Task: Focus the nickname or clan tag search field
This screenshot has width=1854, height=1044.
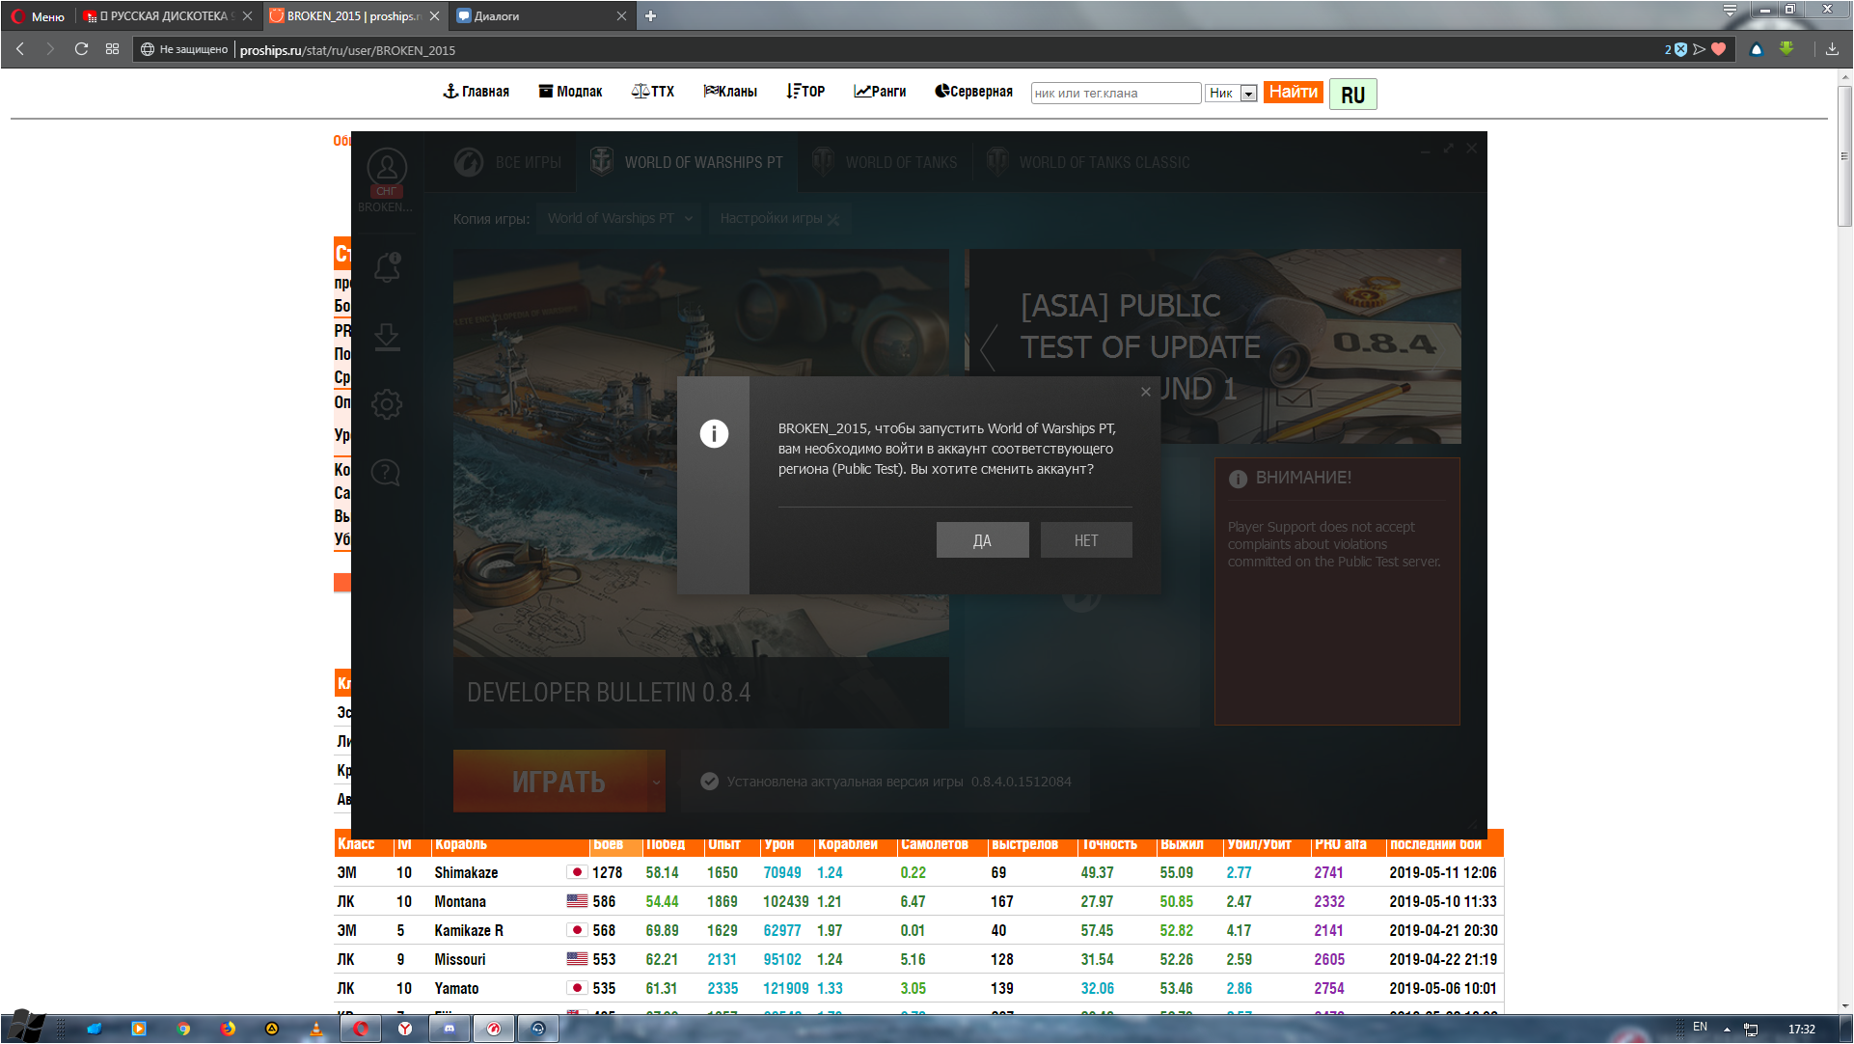Action: [1116, 94]
